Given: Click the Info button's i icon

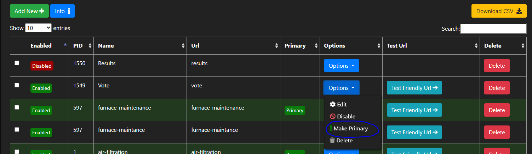Looking at the screenshot, I should (x=69, y=11).
